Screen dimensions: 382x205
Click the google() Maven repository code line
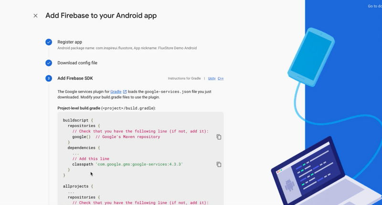pyautogui.click(x=116, y=137)
